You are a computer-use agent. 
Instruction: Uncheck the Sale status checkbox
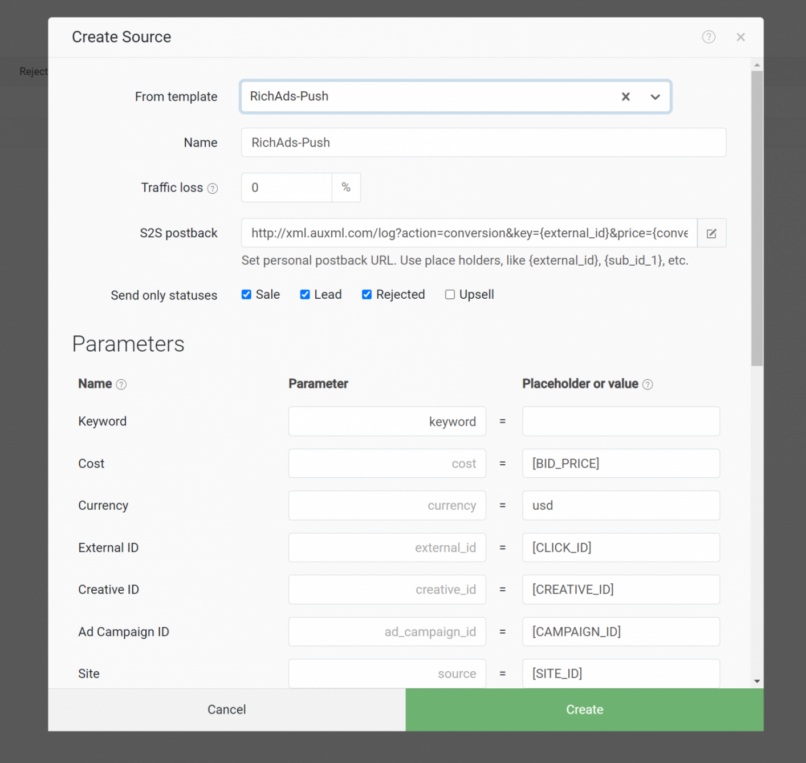pyautogui.click(x=246, y=294)
